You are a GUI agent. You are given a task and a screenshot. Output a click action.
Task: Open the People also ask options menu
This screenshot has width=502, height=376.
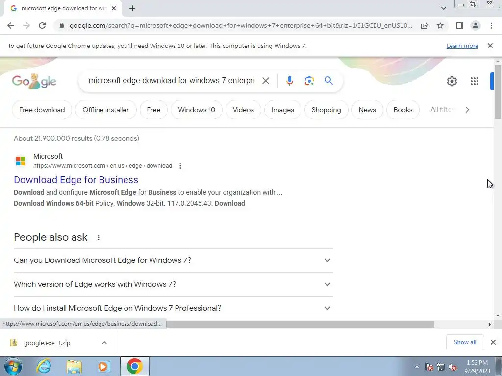(98, 237)
